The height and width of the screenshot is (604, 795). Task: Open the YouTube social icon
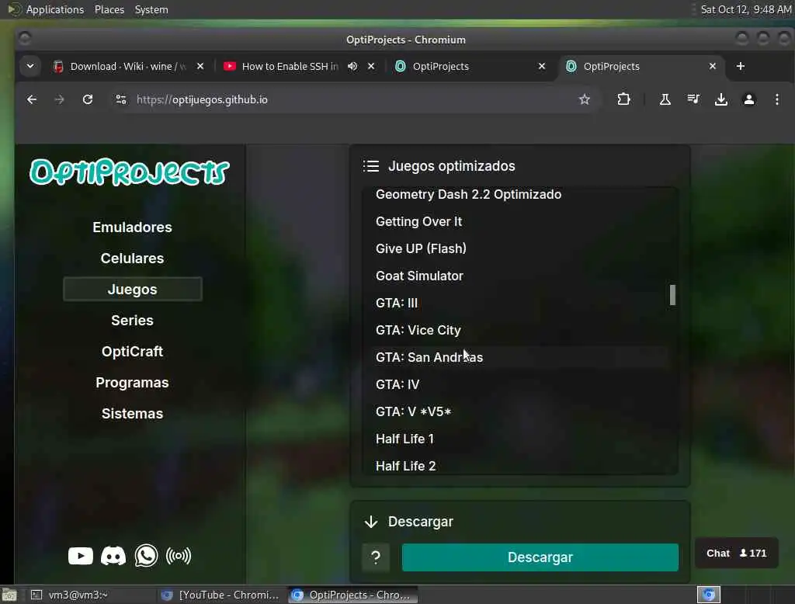(x=81, y=556)
